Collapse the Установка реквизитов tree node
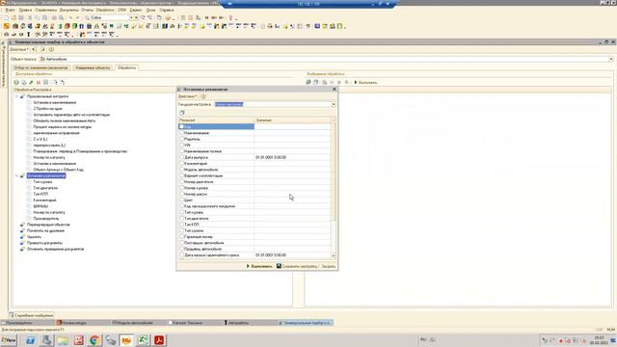 (17, 175)
